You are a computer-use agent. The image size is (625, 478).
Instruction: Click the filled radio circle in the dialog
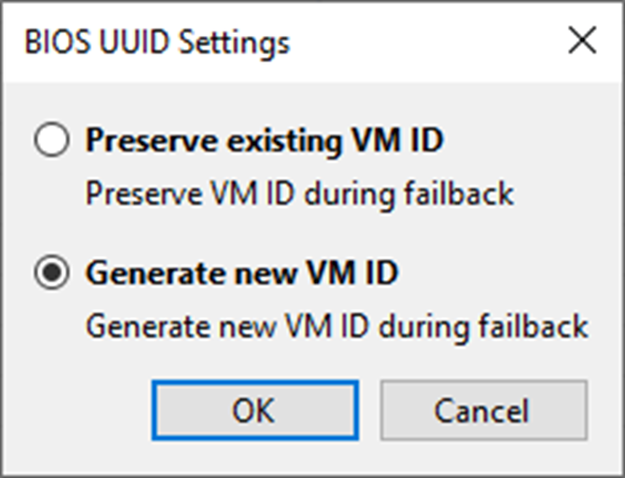coord(51,274)
